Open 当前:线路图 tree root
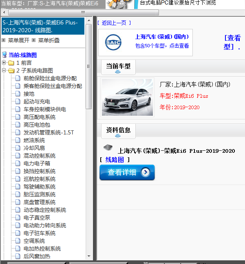Viewport: 245px width, 264px height. [x=22, y=55]
